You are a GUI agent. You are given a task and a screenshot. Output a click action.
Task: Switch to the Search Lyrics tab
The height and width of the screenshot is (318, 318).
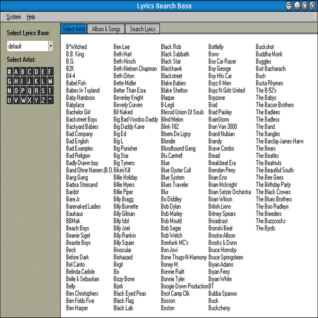point(143,29)
